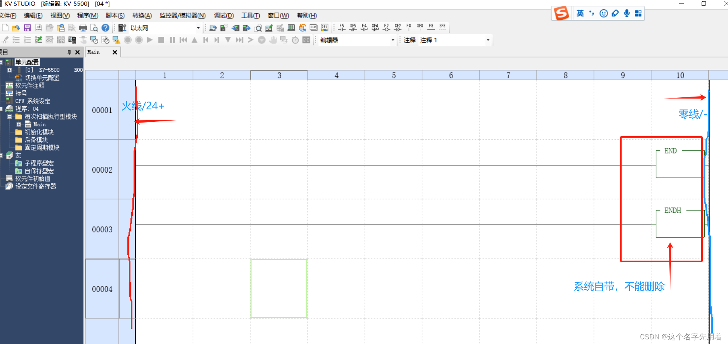Select 切换单元配置 tree item
Screen dimensions: 728x344
42,78
